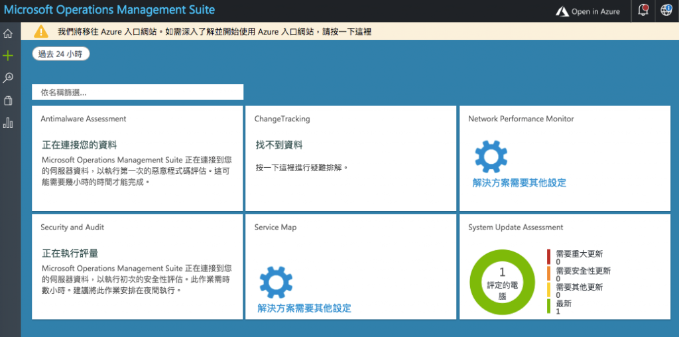The width and height of the screenshot is (679, 337).
Task: Click green swatch for 最新
Action: point(548,306)
